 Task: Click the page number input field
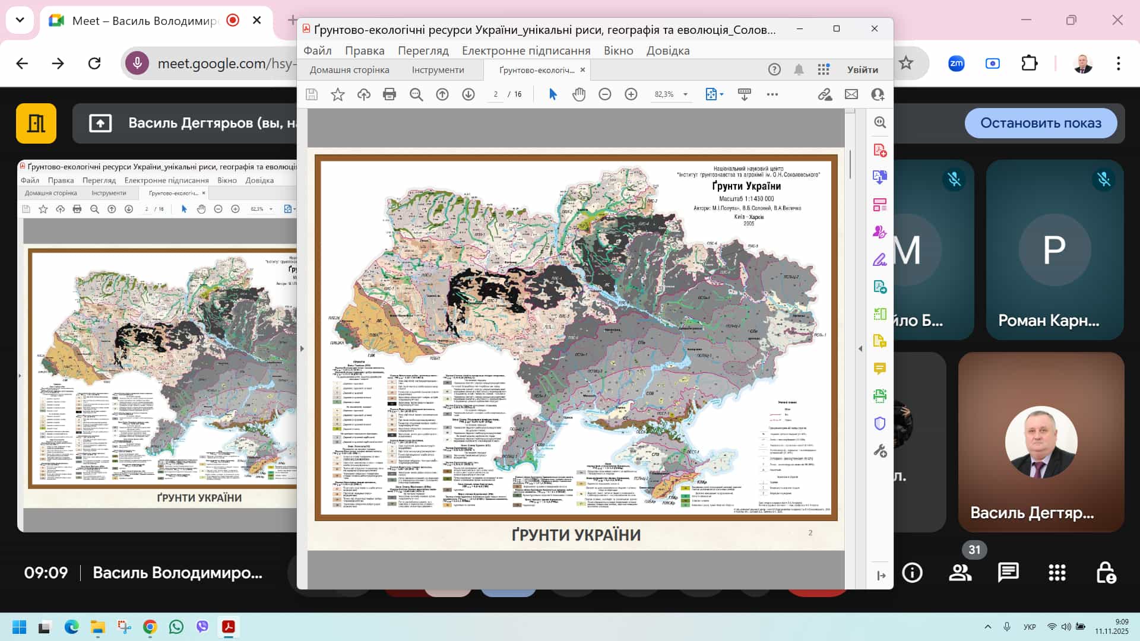pos(495,94)
